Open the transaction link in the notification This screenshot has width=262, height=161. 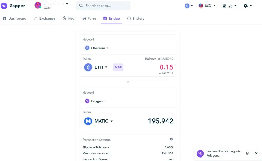pyautogui.click(x=247, y=153)
